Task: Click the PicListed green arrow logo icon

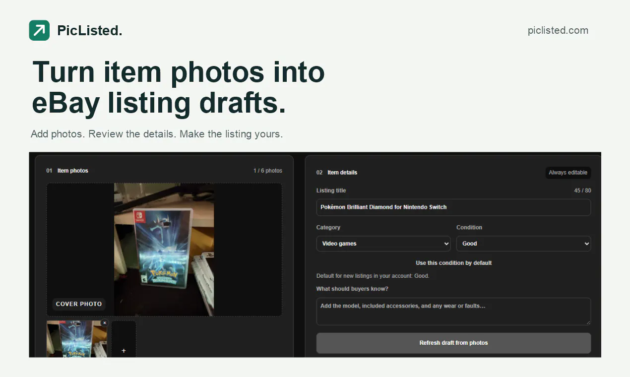Action: (x=39, y=30)
